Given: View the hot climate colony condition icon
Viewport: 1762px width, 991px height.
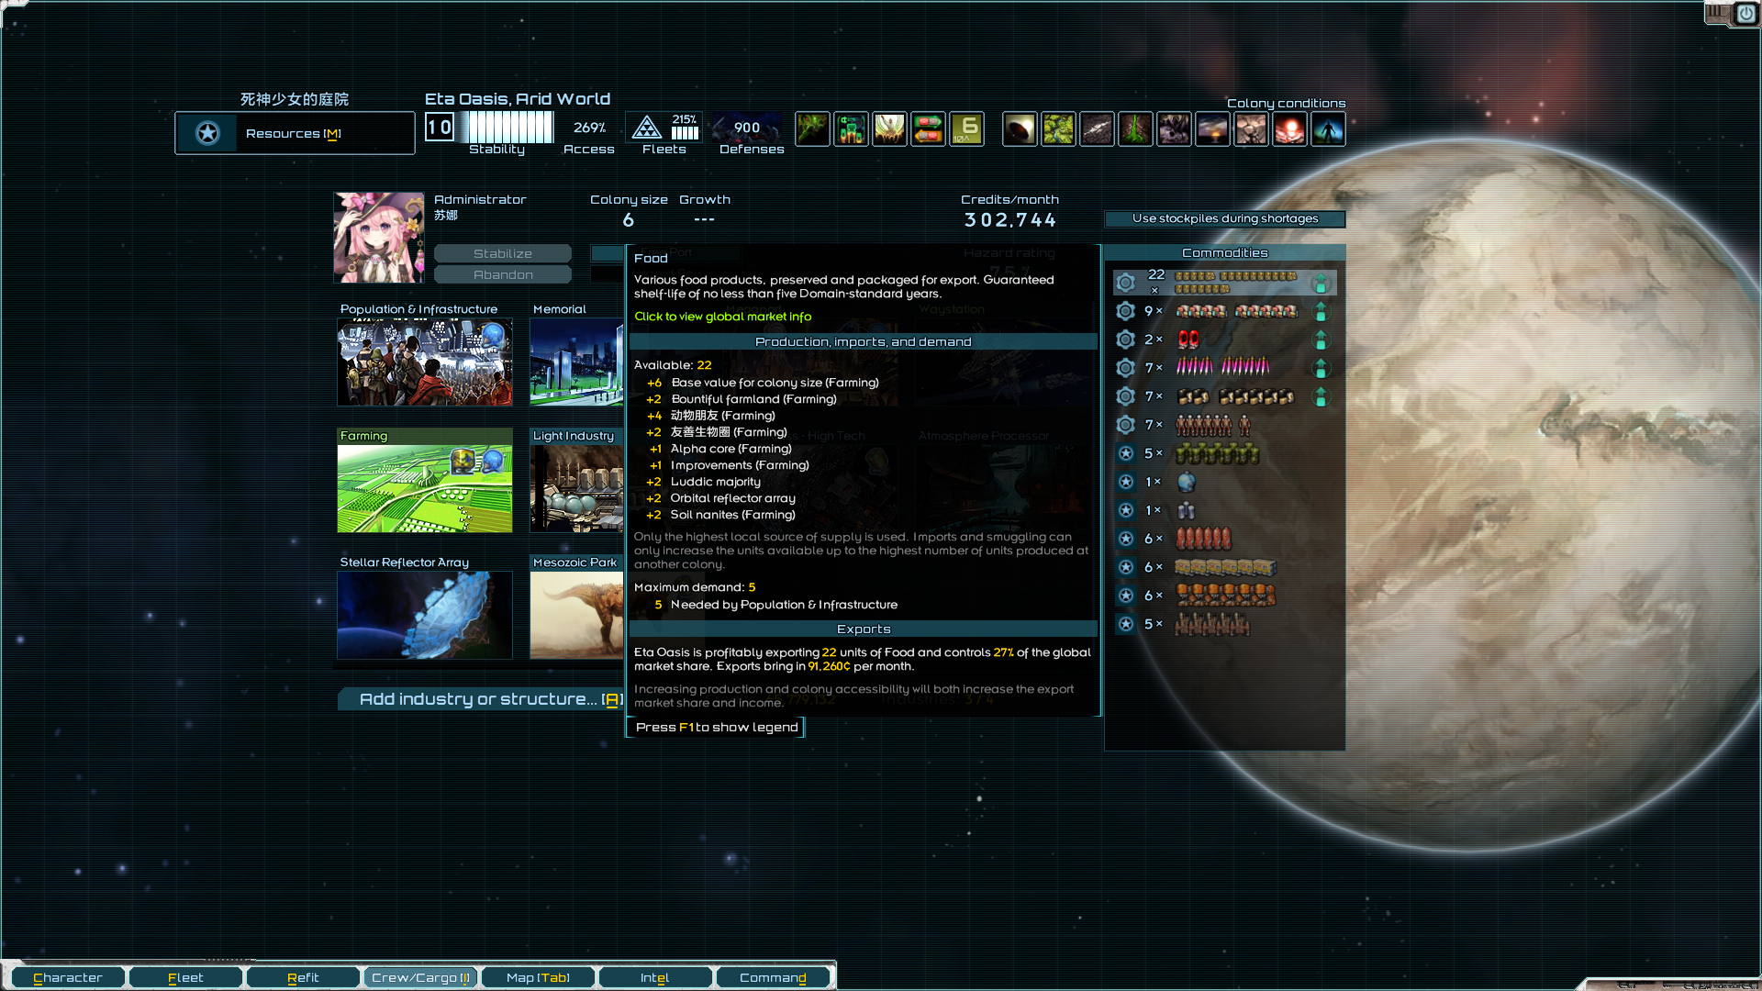Looking at the screenshot, I should (1290, 128).
